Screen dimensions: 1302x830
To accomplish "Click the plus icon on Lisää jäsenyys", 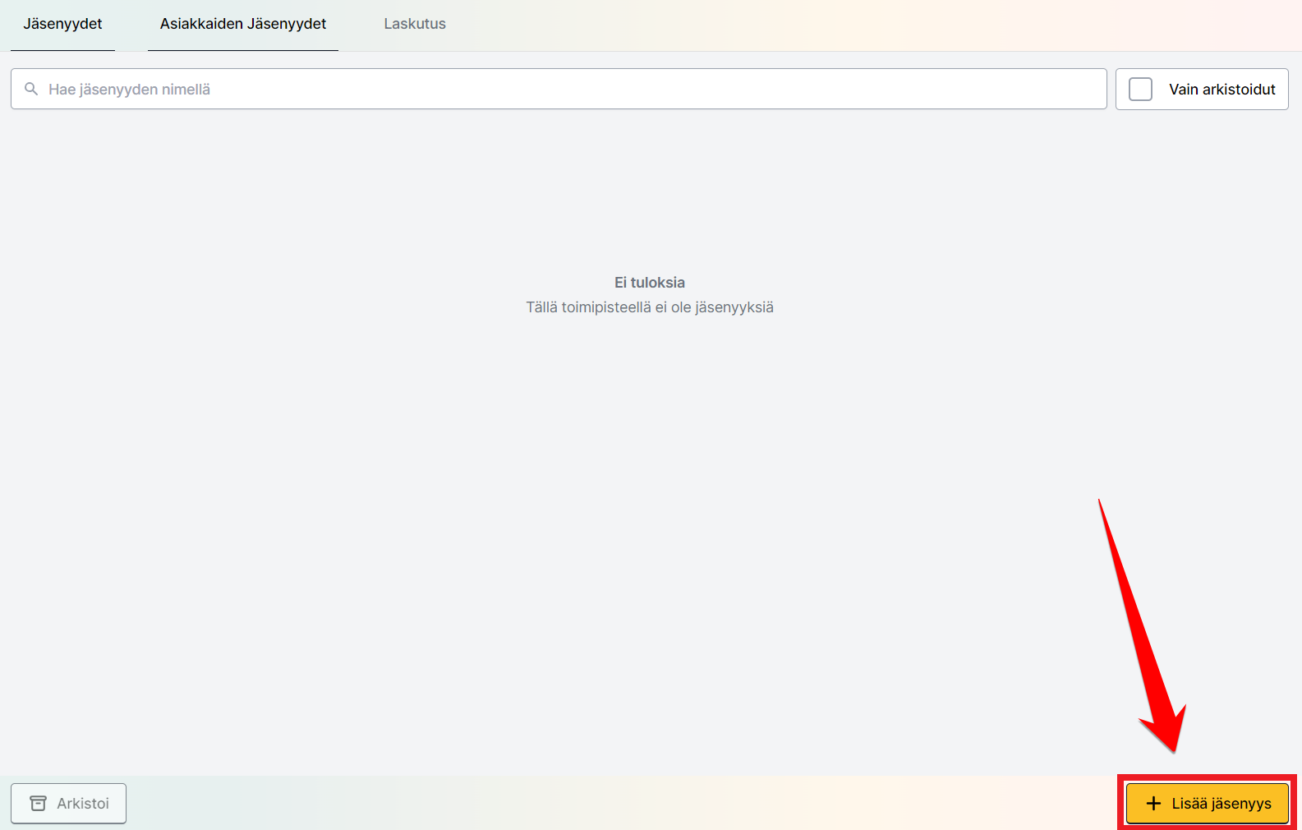I will 1153,803.
